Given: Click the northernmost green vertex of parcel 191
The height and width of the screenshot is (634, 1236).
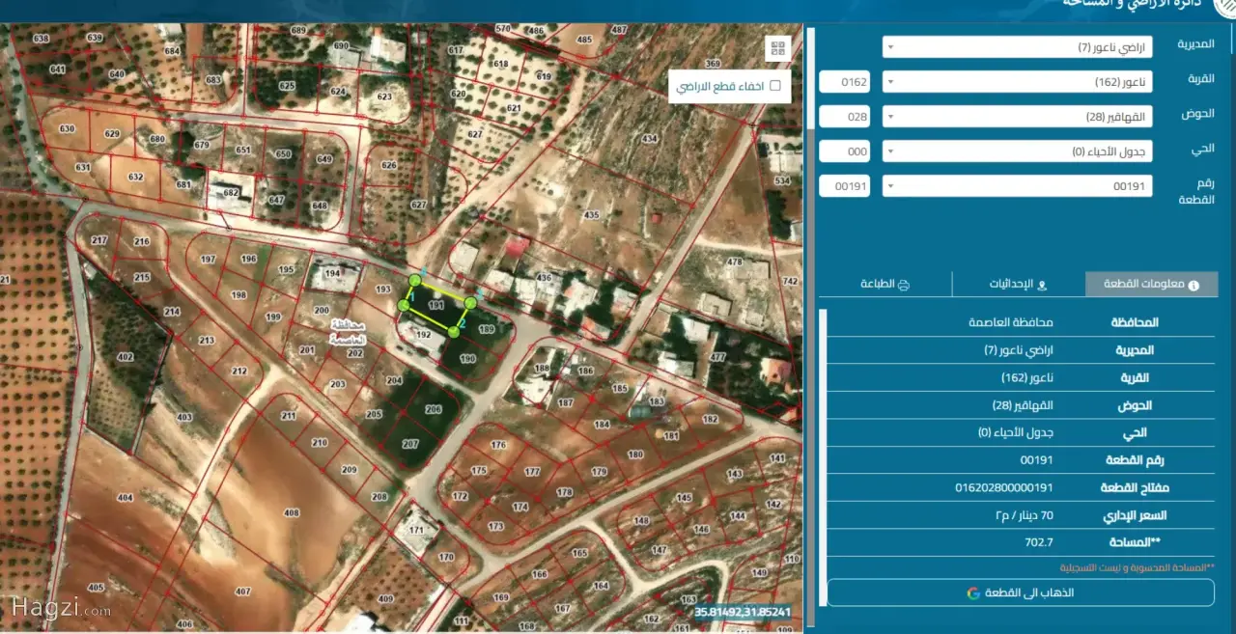Looking at the screenshot, I should [x=415, y=280].
